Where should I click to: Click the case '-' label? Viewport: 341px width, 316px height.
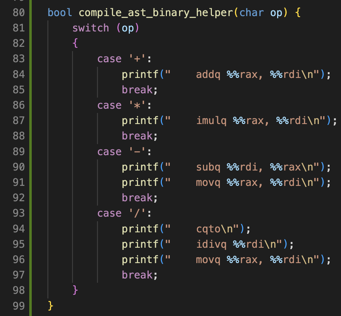[124, 152]
